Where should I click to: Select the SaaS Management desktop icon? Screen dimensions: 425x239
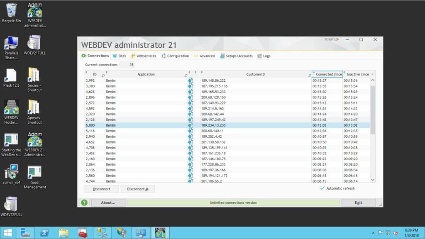[35, 177]
